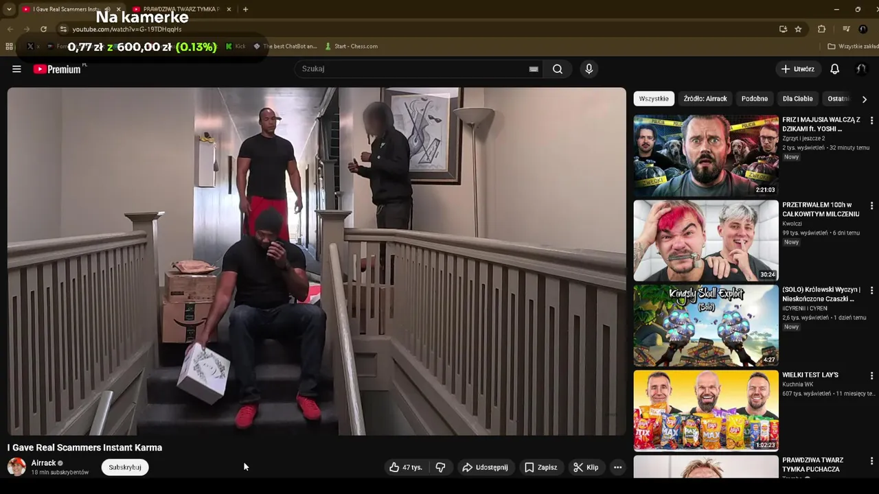
Task: Click title 'I Gave Real Scammers Instant Karma'
Action: [x=84, y=447]
